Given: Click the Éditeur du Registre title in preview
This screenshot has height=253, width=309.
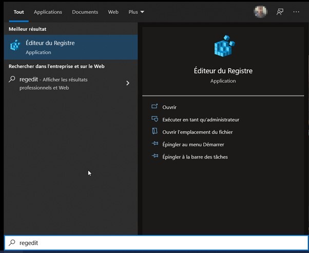Looking at the screenshot, I should point(223,71).
